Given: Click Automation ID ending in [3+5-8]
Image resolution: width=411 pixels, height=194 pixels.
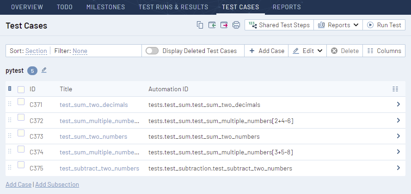Looking at the screenshot, I should [x=221, y=152].
